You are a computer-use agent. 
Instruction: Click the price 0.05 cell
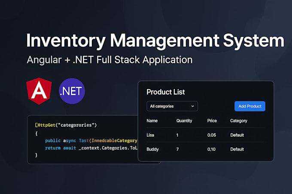212,135
